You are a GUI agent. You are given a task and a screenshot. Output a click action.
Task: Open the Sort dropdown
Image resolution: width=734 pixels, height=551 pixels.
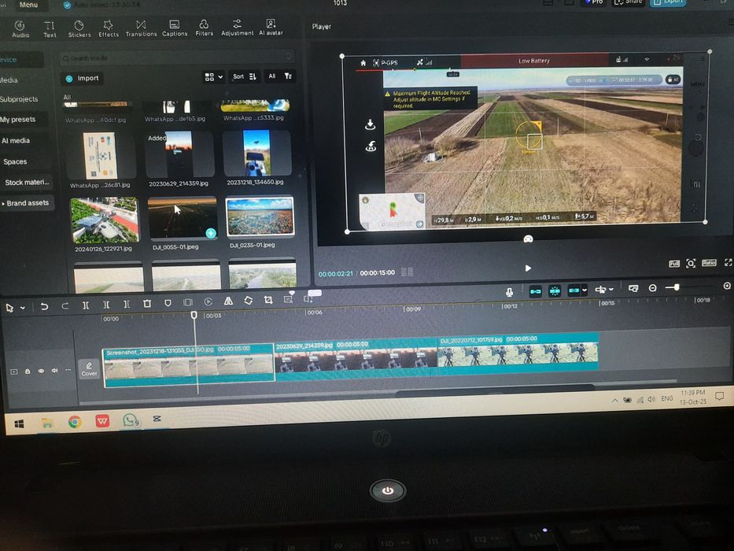[245, 76]
